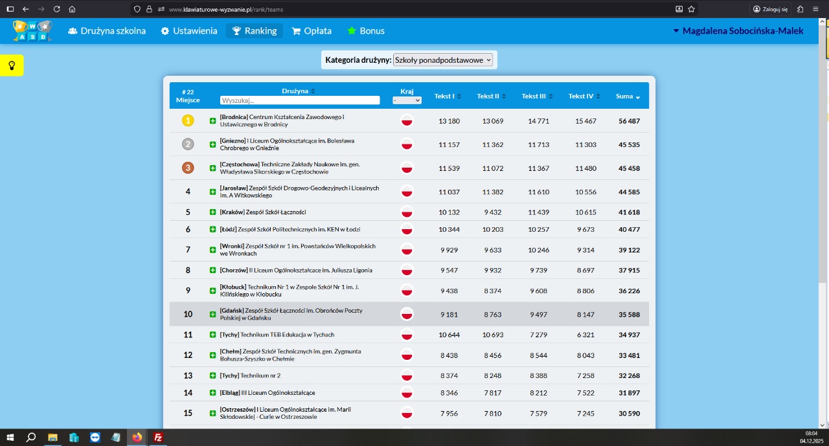Click the green plus next to Kraków team

point(212,212)
